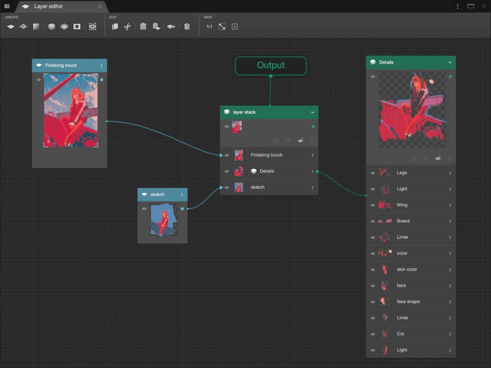Click the sketch node image thumbnail
The height and width of the screenshot is (368, 491).
tap(163, 220)
